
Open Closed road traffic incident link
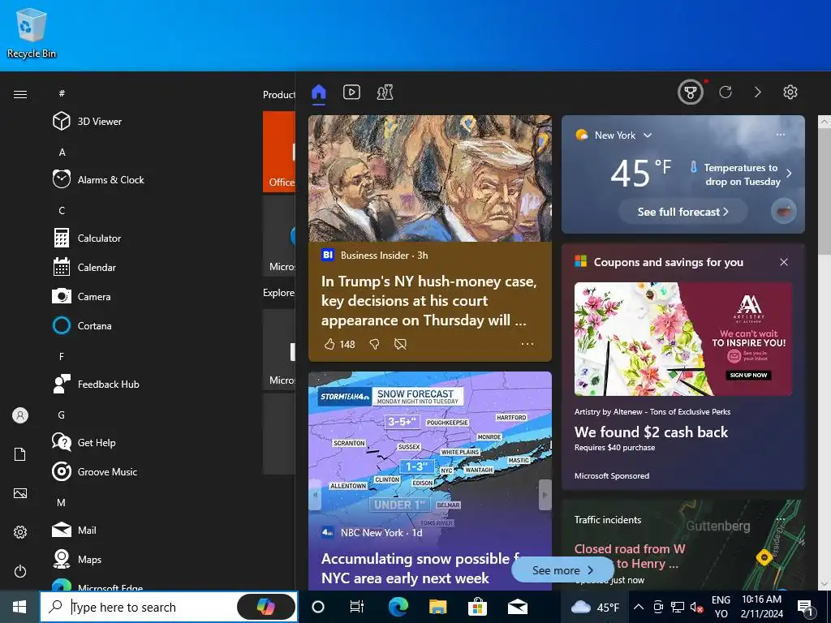coord(630,556)
